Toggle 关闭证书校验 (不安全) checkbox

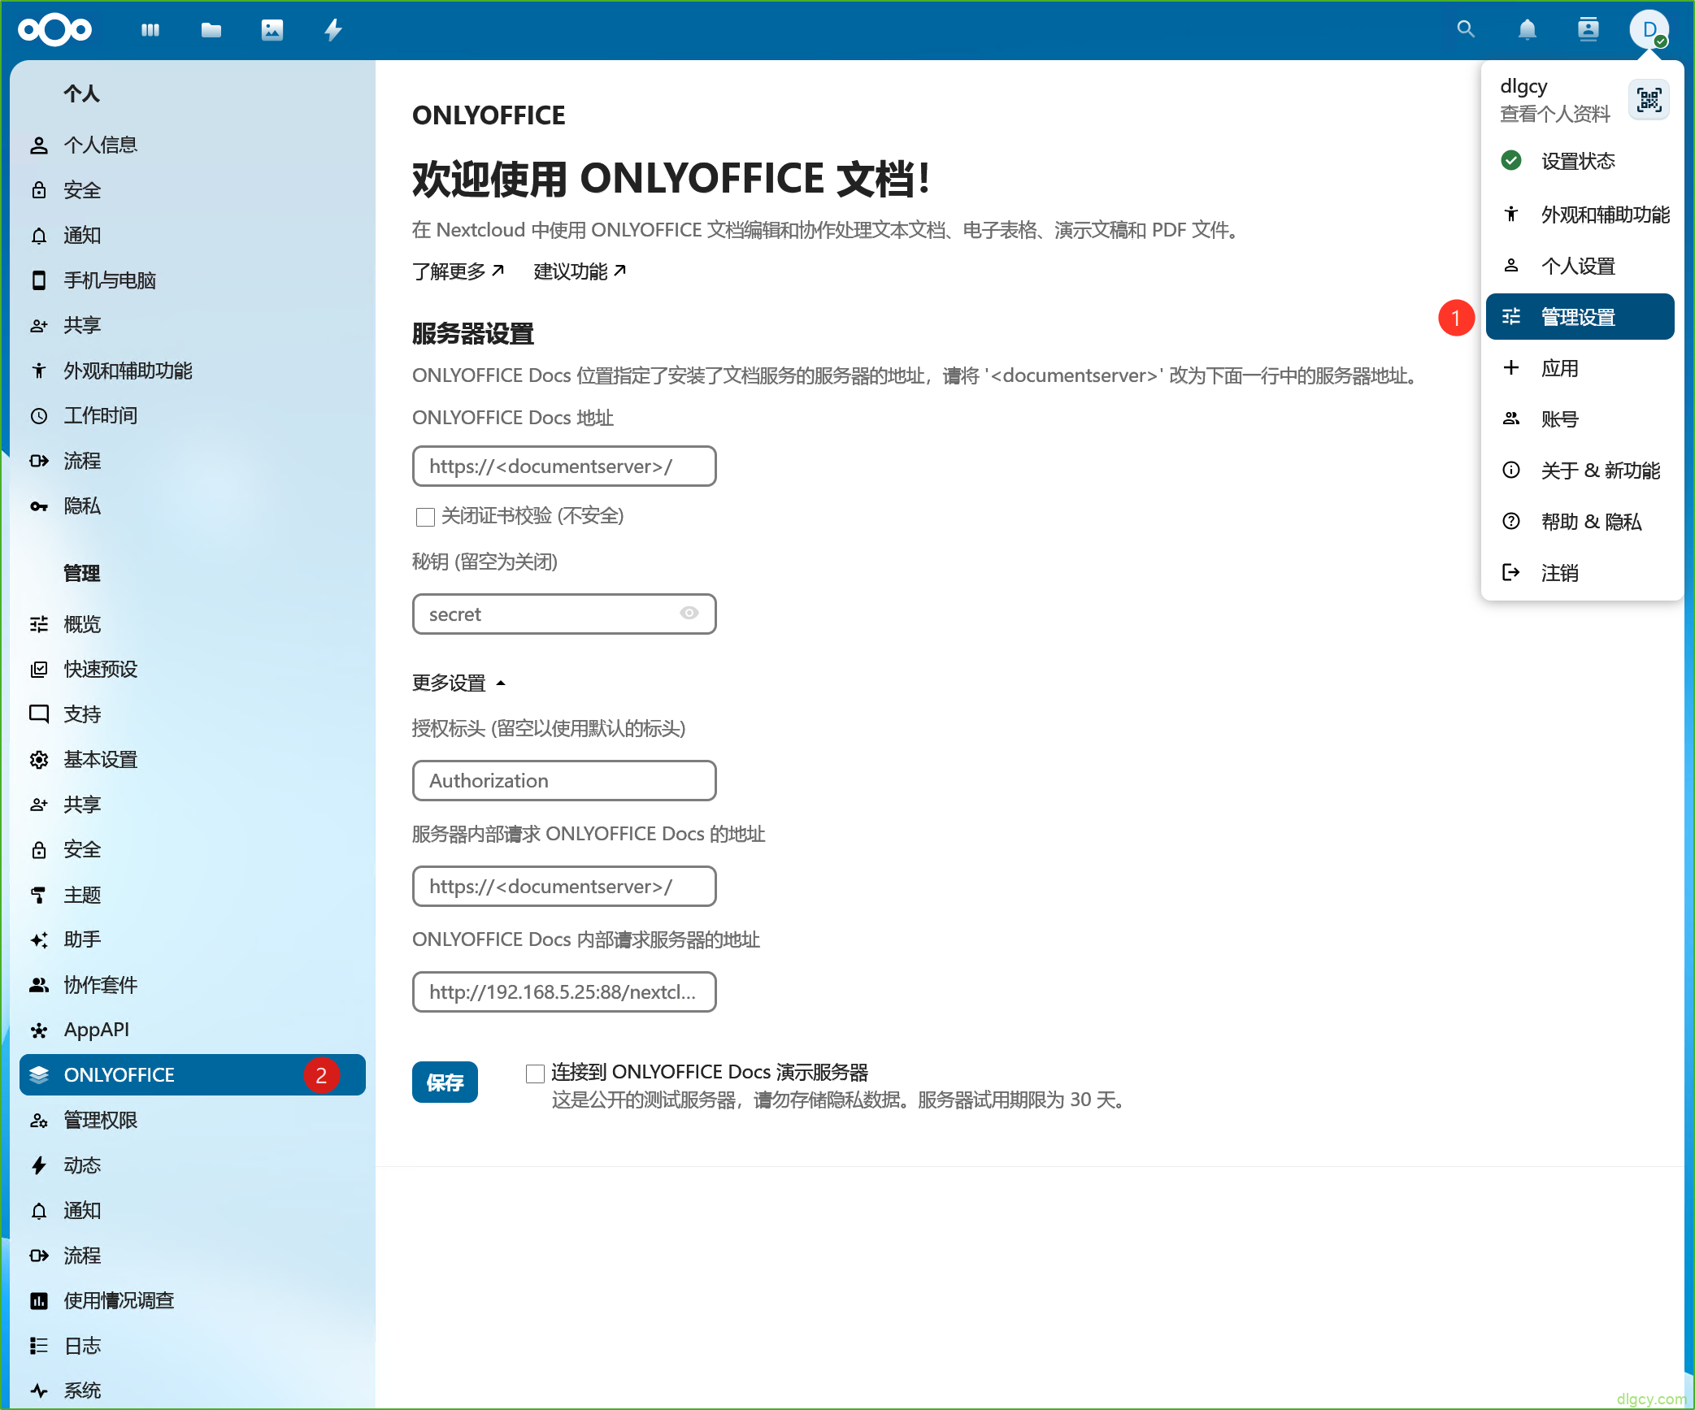[x=425, y=517]
